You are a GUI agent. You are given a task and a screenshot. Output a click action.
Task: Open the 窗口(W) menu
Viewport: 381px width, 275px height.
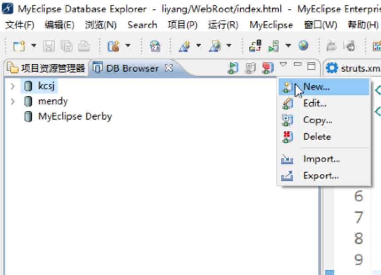tap(320, 25)
